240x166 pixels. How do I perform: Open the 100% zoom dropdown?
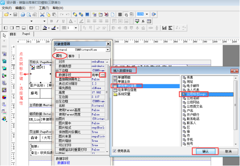147,14
